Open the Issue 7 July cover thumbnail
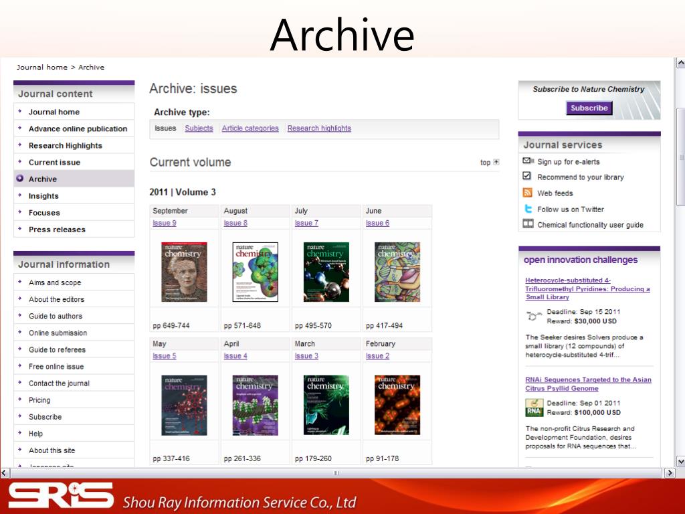The image size is (685, 514). [326, 272]
